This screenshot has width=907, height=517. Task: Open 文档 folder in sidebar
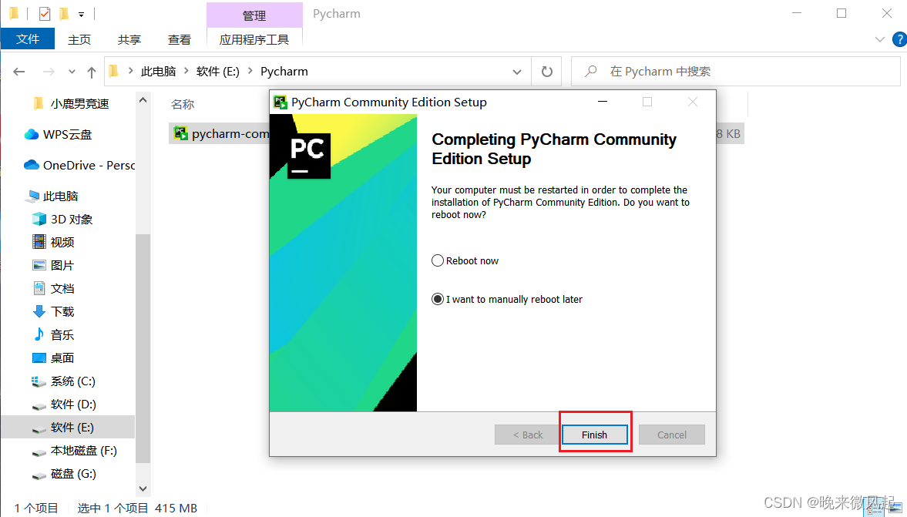pos(62,289)
